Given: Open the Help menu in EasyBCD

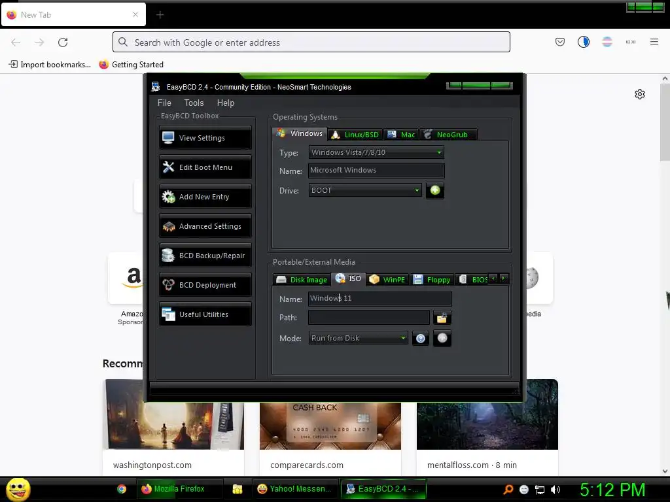Looking at the screenshot, I should tap(226, 103).
